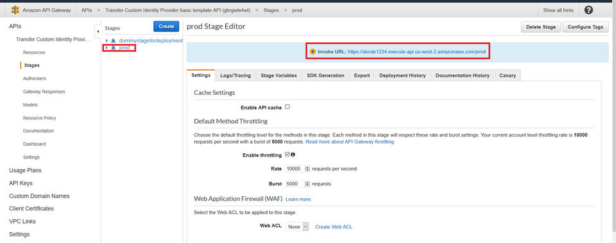Switch to the Settings tab
This screenshot has height=243, width=616.
pyautogui.click(x=201, y=76)
